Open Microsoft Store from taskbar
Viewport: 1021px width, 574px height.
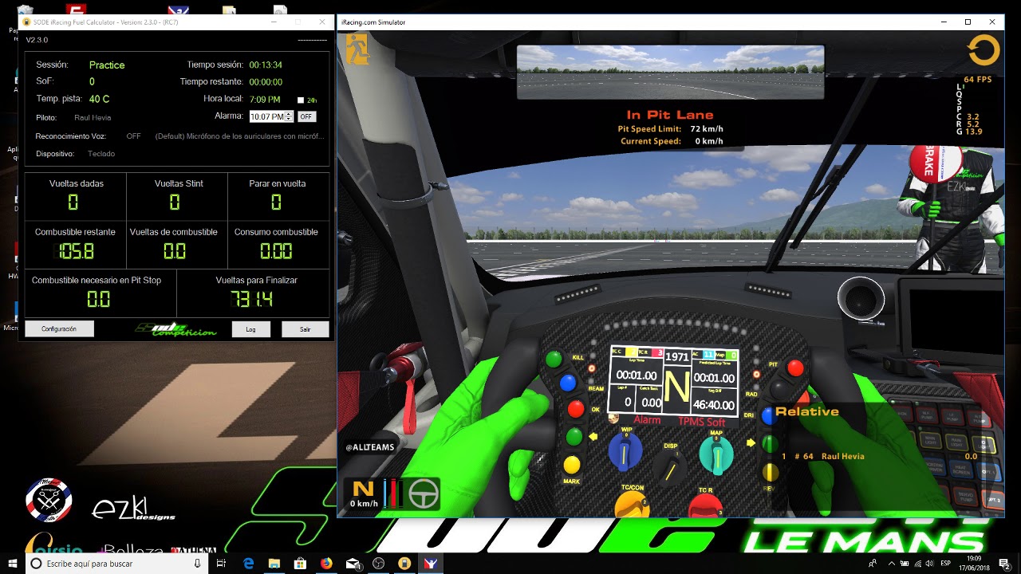click(300, 564)
